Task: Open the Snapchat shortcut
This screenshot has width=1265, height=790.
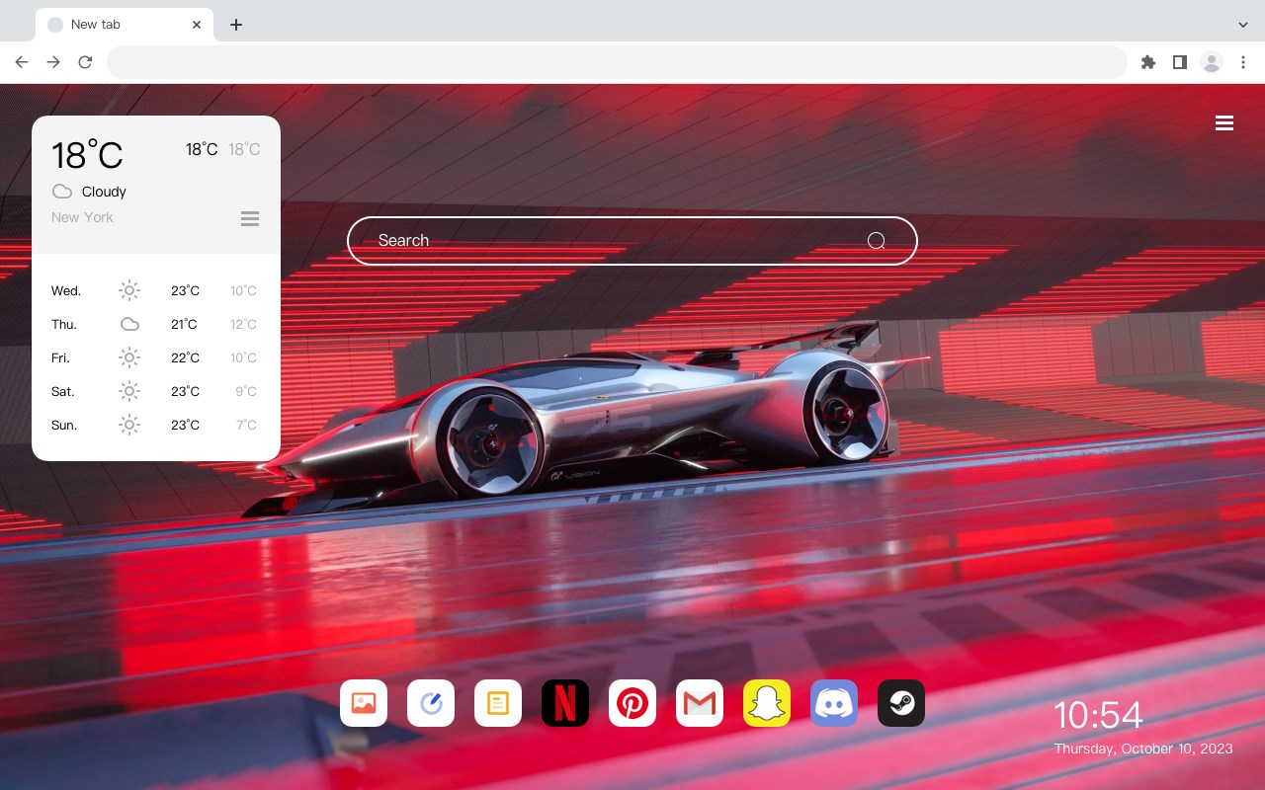Action: click(x=767, y=703)
